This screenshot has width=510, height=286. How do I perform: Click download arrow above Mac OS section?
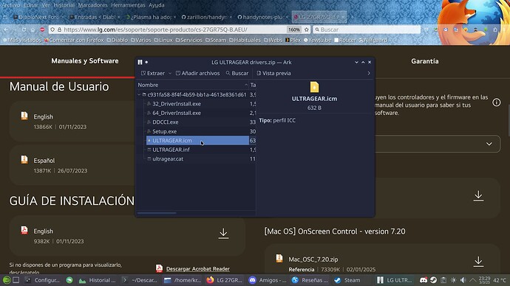pyautogui.click(x=478, y=196)
